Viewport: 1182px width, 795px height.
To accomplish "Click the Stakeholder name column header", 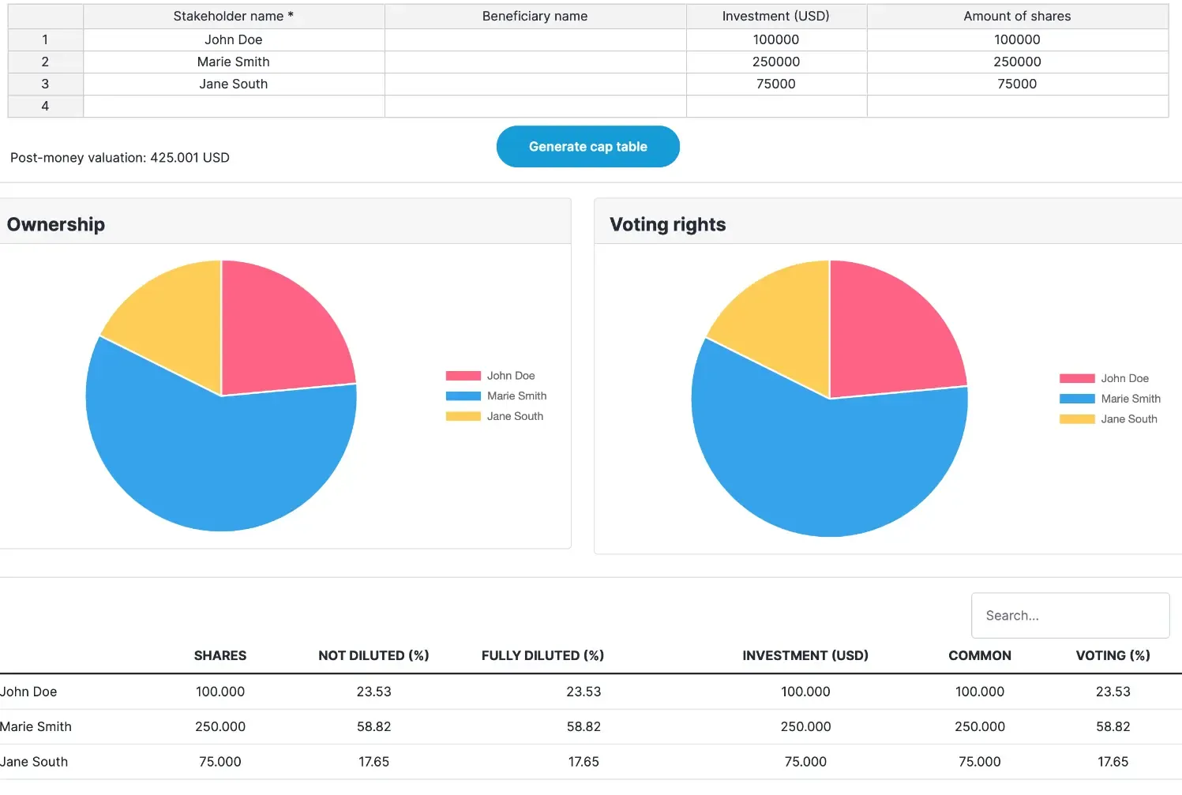I will pos(234,17).
